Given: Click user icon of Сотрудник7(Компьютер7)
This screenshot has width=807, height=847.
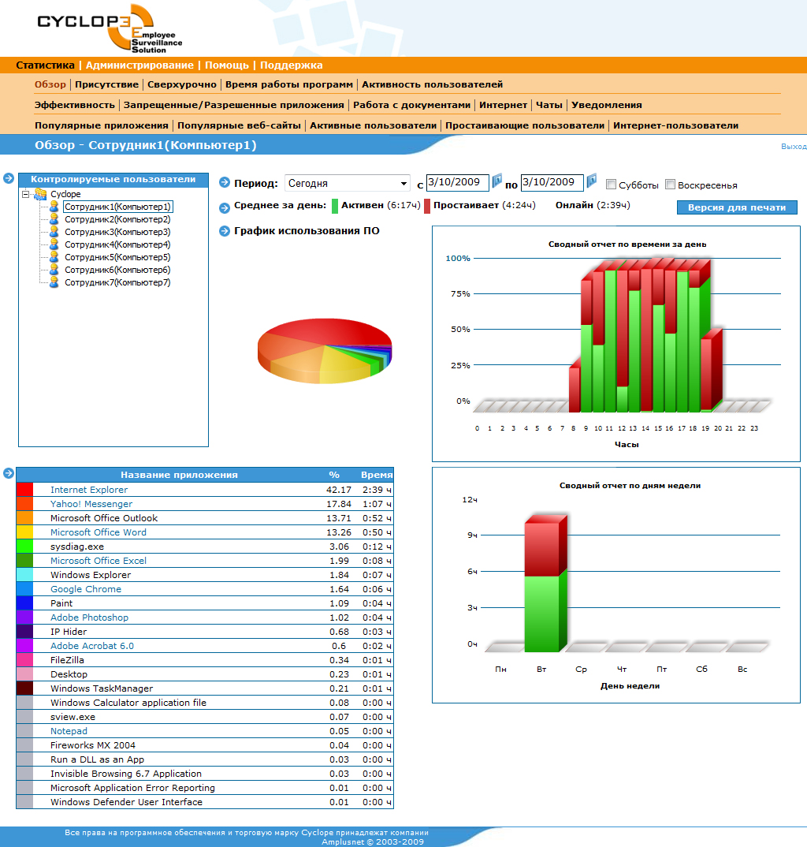Looking at the screenshot, I should (x=54, y=282).
